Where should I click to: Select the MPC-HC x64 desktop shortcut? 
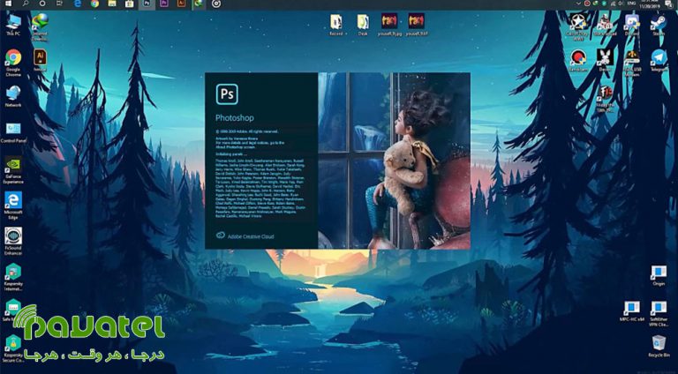[632, 311]
